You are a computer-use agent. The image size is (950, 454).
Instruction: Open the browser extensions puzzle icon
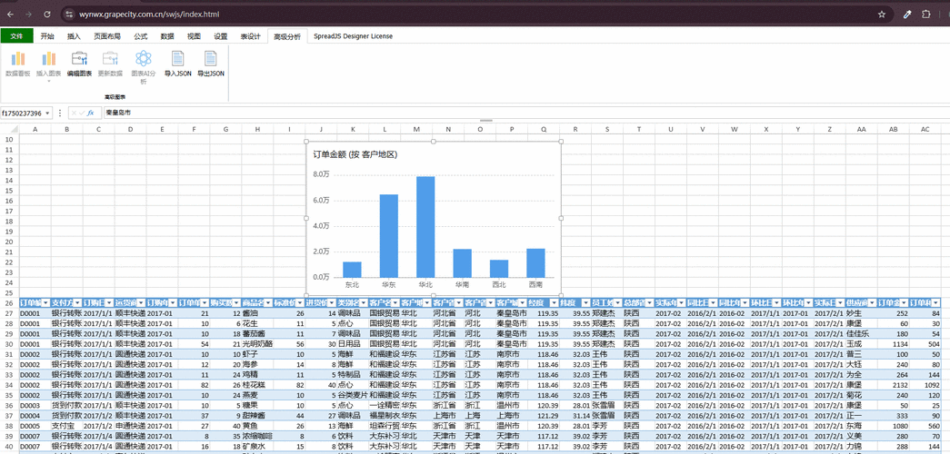926,14
